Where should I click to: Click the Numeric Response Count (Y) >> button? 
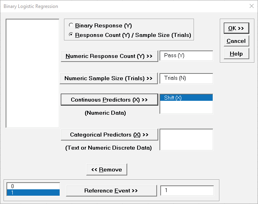click(x=109, y=56)
